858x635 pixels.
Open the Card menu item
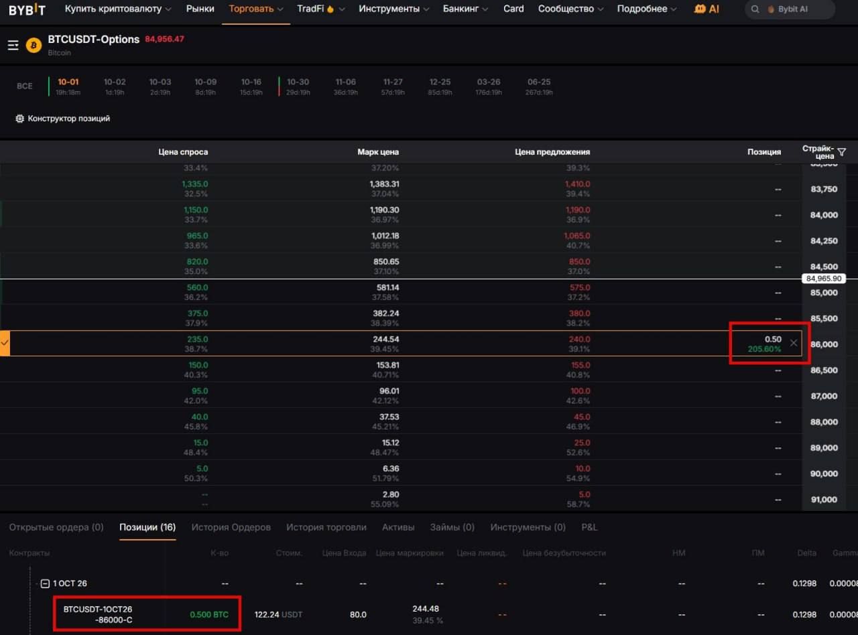click(513, 9)
